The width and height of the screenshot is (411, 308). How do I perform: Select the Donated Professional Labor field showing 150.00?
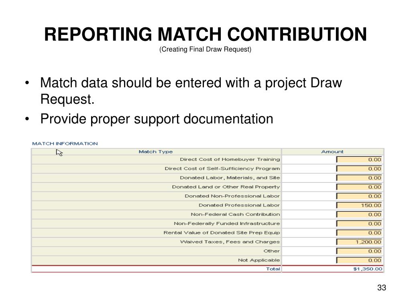tap(359, 205)
